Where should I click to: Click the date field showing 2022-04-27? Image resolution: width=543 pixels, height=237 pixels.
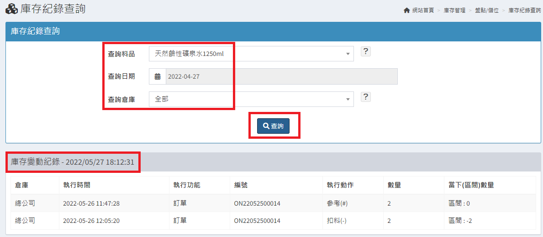[x=281, y=76]
